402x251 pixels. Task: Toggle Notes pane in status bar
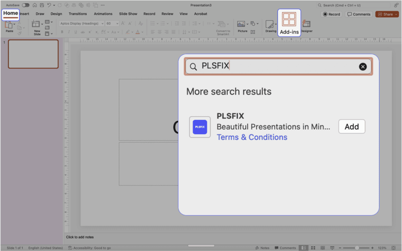pos(262,248)
